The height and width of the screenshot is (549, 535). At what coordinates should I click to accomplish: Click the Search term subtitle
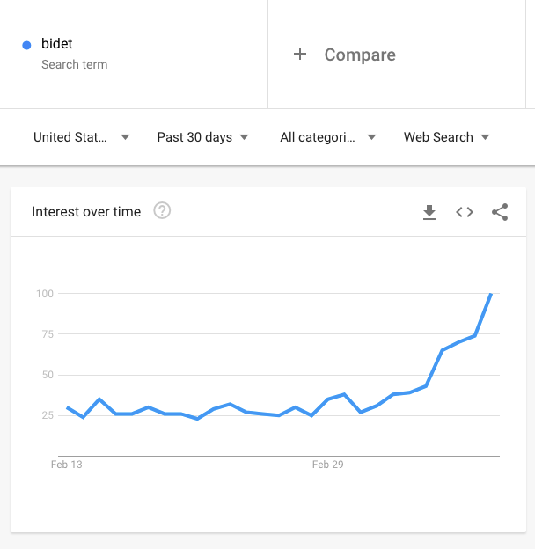(x=74, y=65)
